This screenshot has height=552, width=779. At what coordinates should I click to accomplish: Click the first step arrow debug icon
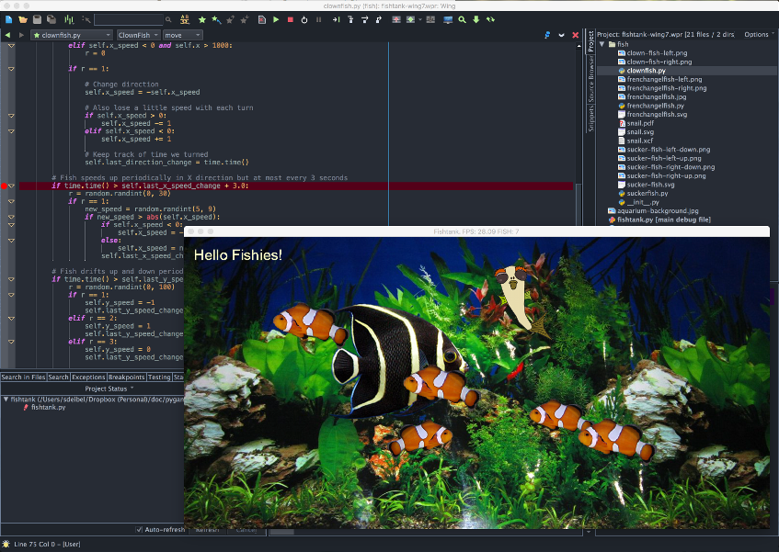(337, 20)
